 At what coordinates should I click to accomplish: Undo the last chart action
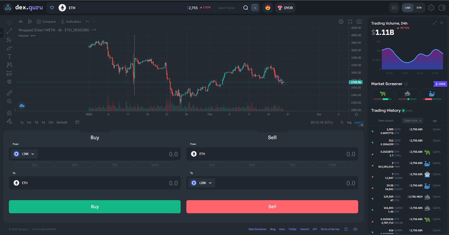(x=88, y=22)
